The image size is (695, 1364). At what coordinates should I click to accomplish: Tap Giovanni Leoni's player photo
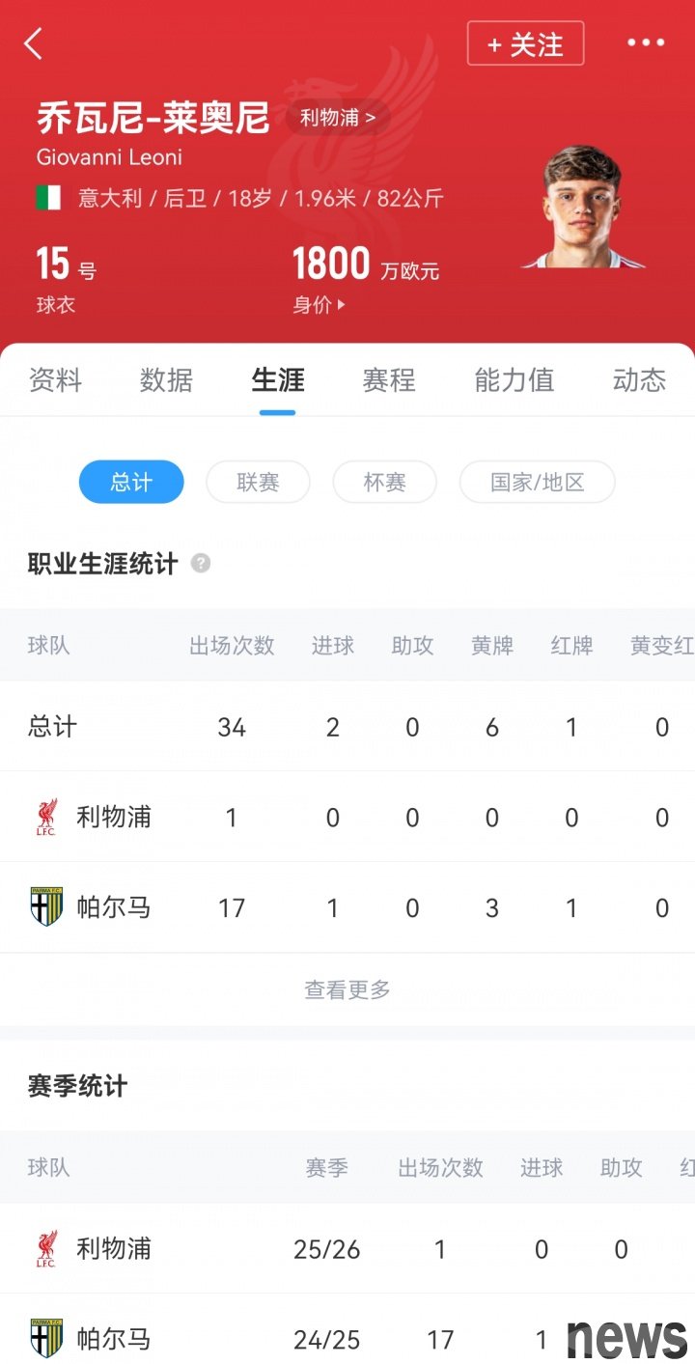tap(581, 208)
